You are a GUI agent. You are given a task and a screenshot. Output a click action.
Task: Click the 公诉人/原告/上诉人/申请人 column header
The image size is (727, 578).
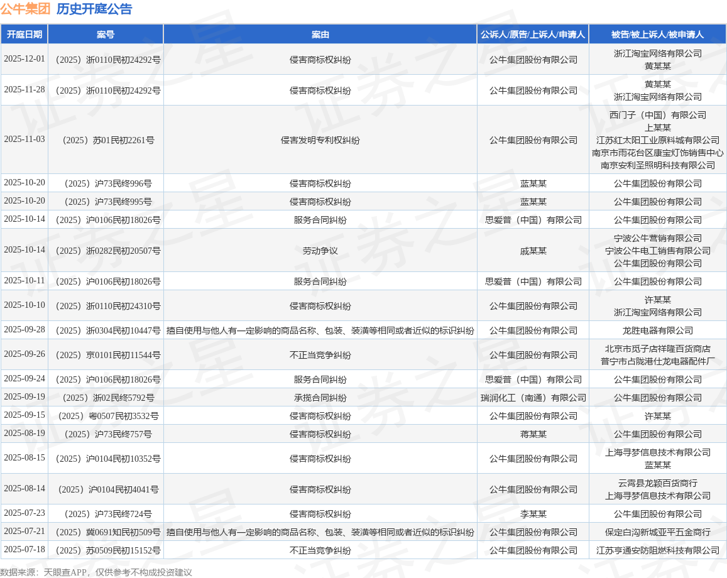[533, 35]
